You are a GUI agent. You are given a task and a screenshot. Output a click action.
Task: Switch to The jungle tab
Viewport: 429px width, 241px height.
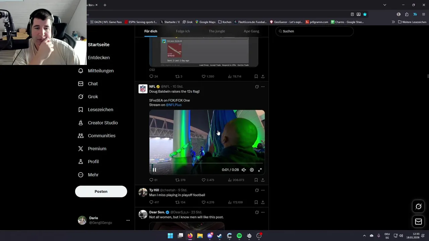(x=217, y=31)
